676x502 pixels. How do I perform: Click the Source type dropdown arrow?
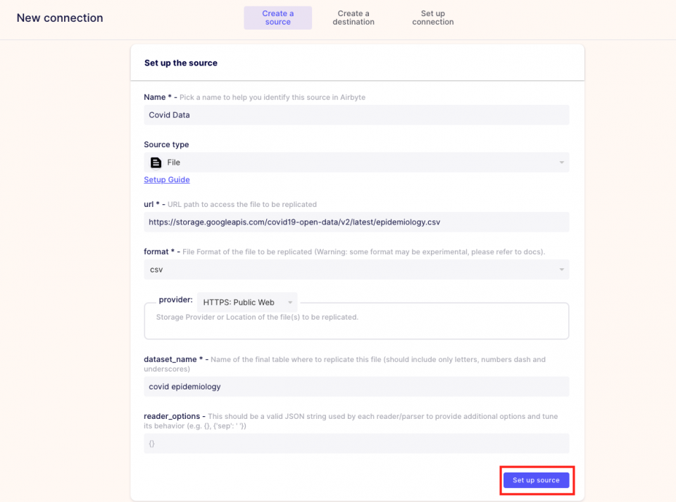[x=561, y=163]
